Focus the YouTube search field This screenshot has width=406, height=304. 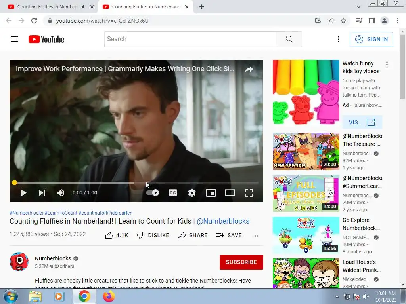pyautogui.click(x=191, y=39)
